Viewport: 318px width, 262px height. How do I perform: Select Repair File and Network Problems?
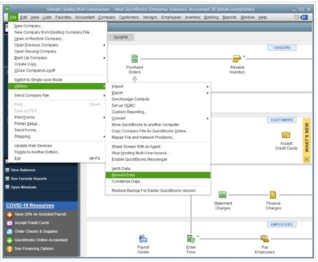158,137
